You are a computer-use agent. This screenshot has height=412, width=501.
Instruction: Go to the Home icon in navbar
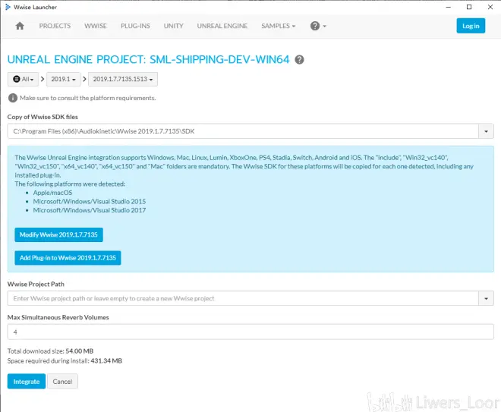click(20, 26)
